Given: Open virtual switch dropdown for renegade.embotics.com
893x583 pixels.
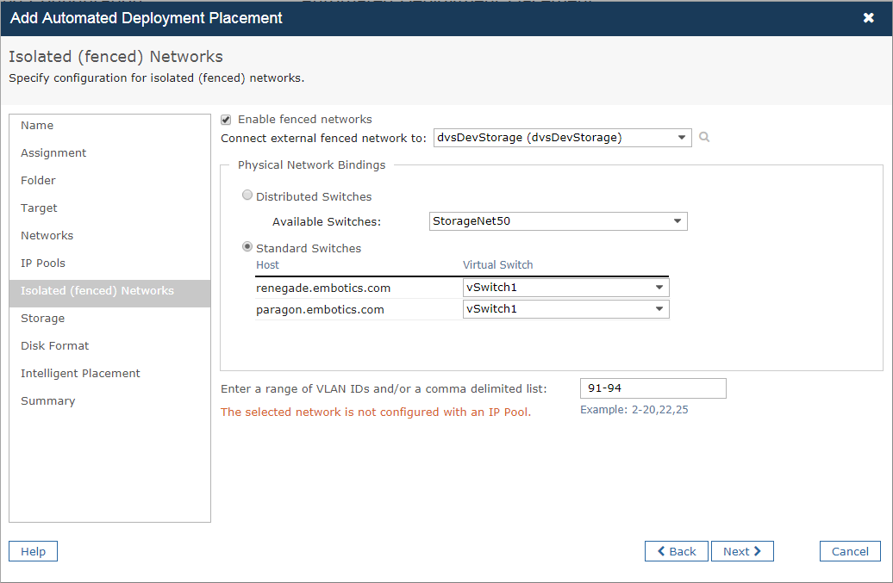Looking at the screenshot, I should (565, 288).
